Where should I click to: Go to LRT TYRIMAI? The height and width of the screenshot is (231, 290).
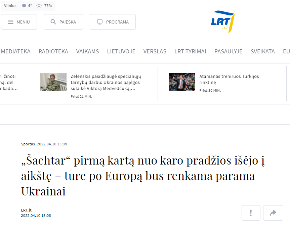(x=190, y=51)
